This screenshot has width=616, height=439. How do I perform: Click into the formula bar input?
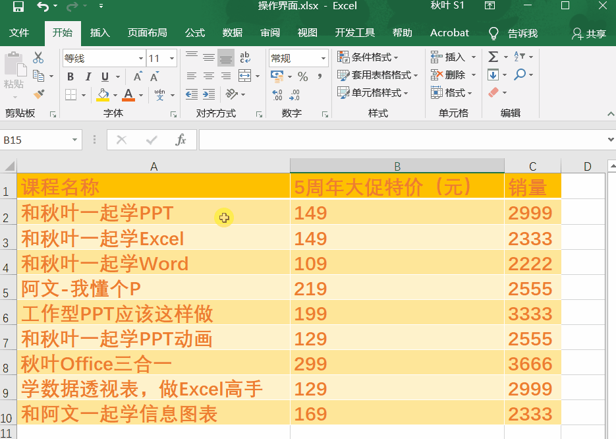click(403, 140)
